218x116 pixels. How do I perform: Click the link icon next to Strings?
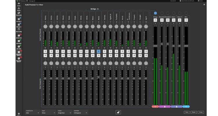[98, 9]
